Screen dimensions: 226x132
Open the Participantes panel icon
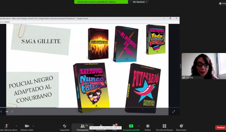click(83, 126)
